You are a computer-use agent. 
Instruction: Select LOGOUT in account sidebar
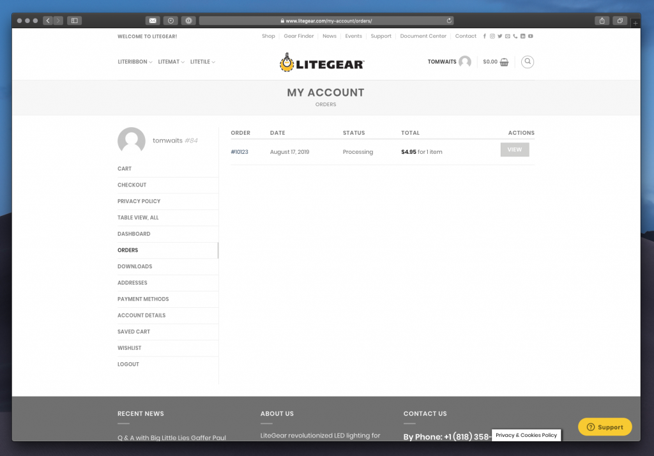point(167,364)
